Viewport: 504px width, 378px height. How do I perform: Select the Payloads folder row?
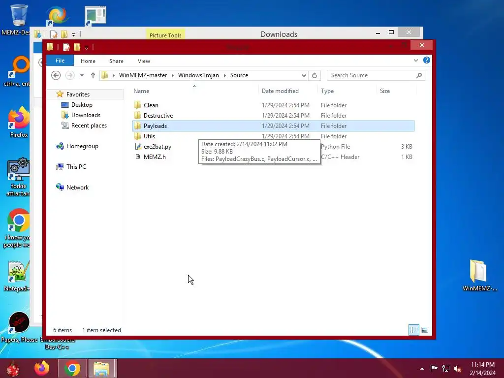click(273, 126)
